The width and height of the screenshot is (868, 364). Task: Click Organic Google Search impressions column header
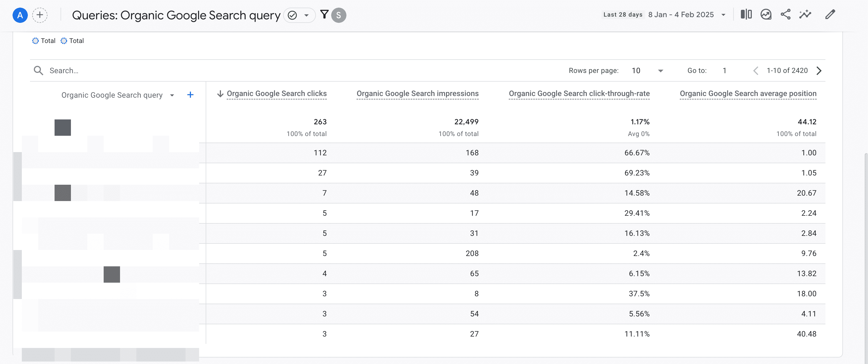[417, 93]
